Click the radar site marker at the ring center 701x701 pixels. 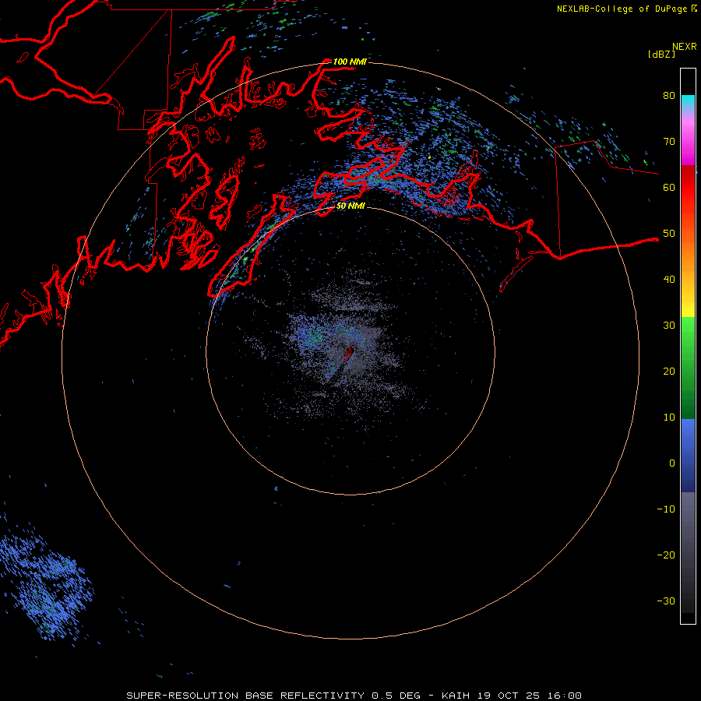(348, 354)
